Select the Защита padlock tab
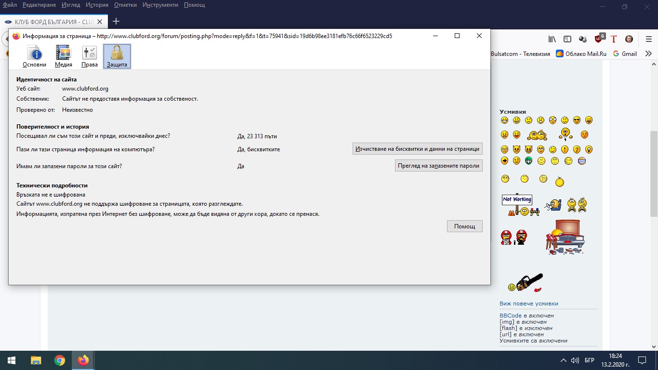Image resolution: width=658 pixels, height=370 pixels. pyautogui.click(x=117, y=56)
